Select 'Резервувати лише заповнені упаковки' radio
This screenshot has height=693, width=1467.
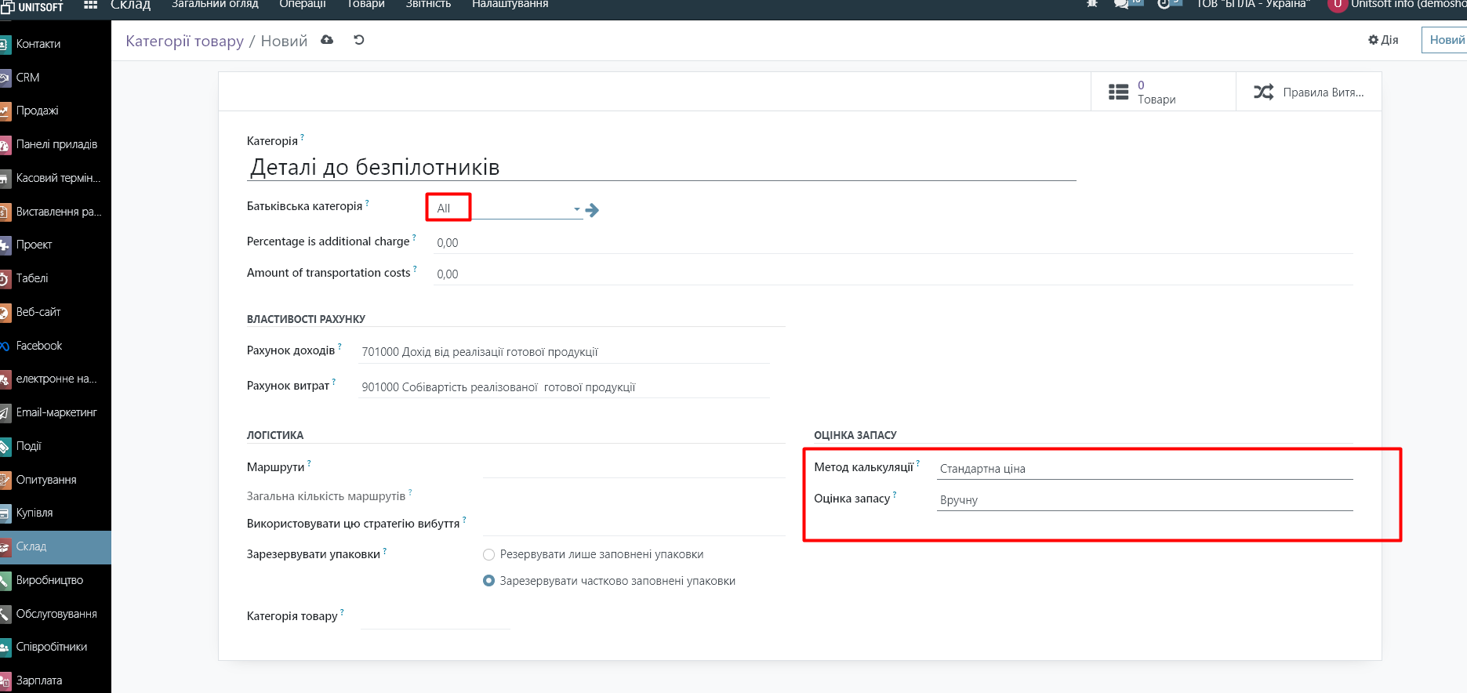[x=489, y=555]
